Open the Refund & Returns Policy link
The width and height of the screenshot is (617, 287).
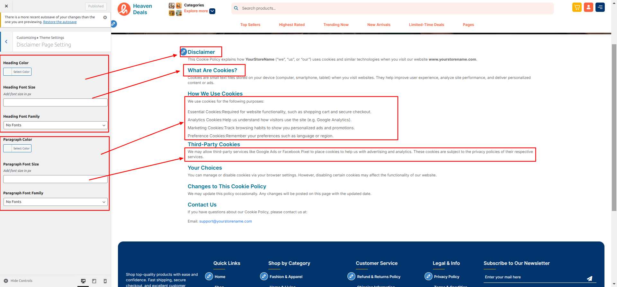[379, 277]
